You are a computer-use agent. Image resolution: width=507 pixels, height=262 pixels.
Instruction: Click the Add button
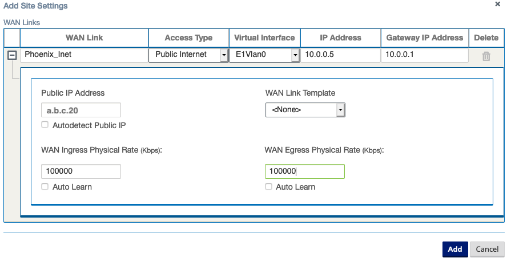[x=454, y=249]
